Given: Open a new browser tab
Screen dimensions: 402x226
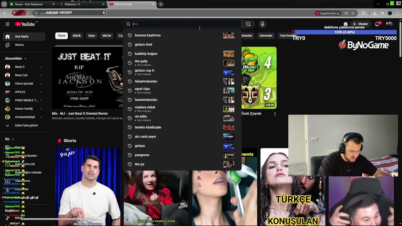Looking at the screenshot, I should (x=161, y=4).
